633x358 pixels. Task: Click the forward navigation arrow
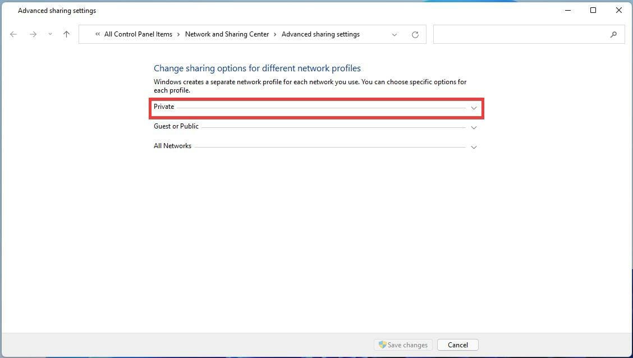33,34
